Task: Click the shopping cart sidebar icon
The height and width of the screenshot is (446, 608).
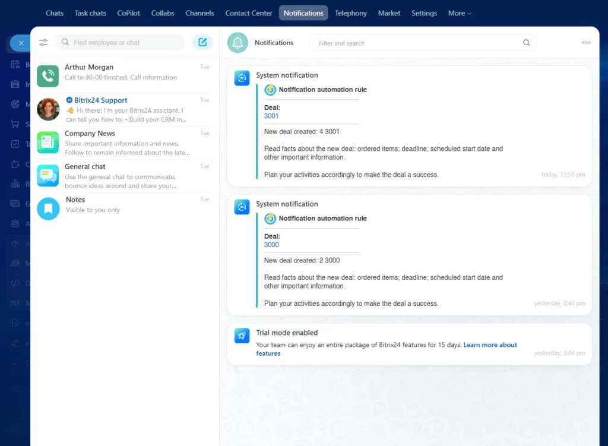Action: 15,124
